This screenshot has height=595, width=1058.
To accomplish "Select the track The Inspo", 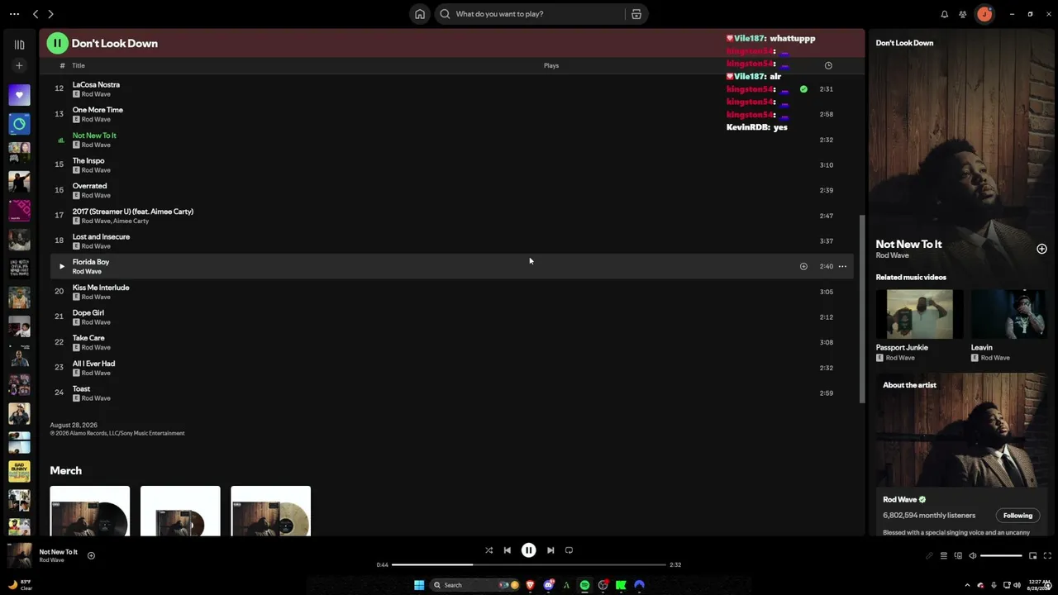I will (x=88, y=160).
